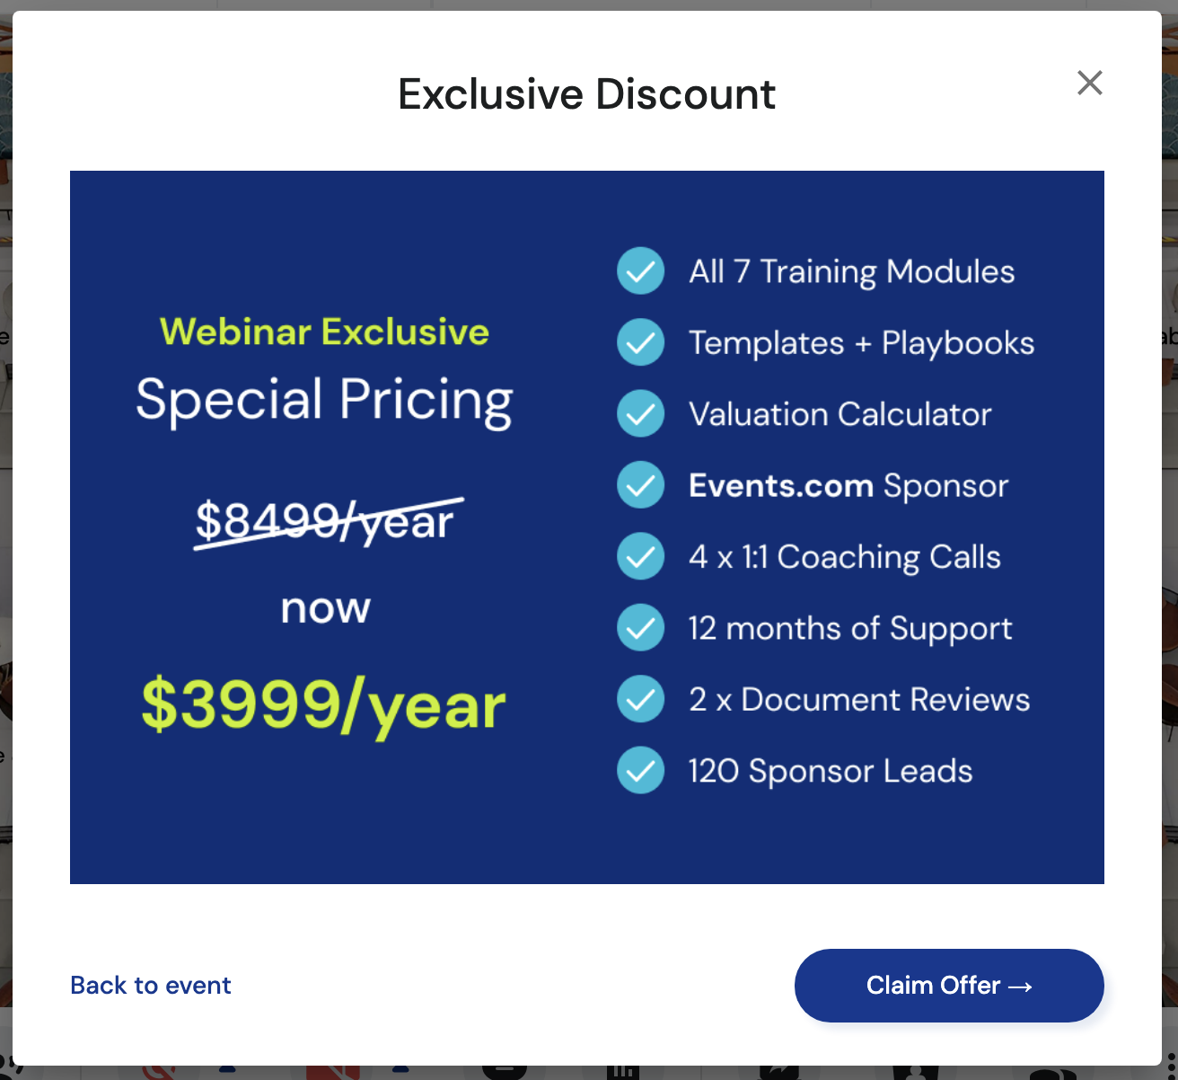Click the Exclusive Discount dialog title
The height and width of the screenshot is (1080, 1178).
(586, 94)
